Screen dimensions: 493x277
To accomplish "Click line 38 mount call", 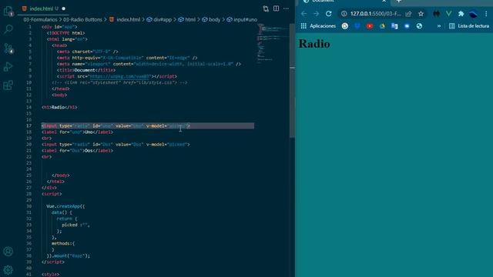I will point(69,255).
